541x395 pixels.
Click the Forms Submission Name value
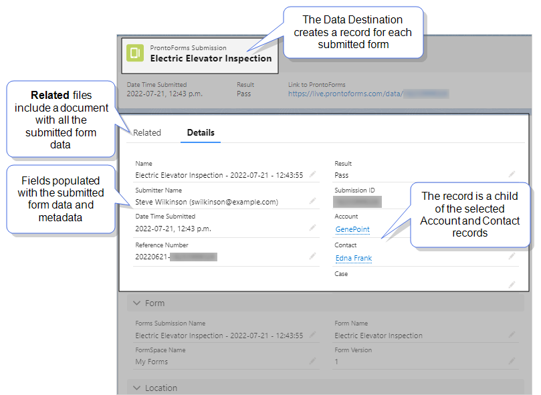[x=219, y=336]
